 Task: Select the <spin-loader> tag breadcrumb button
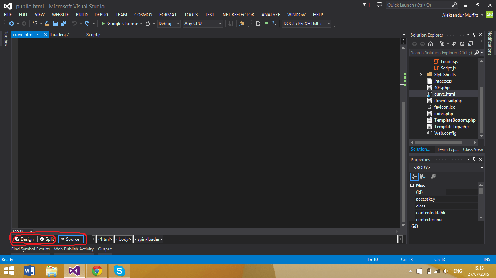148,239
